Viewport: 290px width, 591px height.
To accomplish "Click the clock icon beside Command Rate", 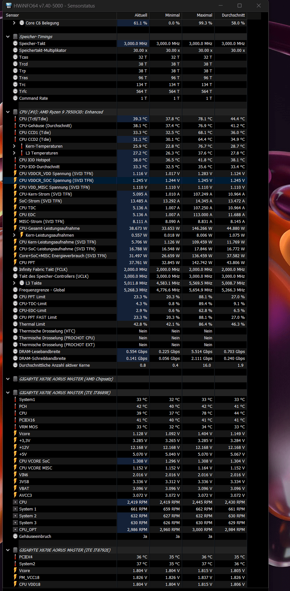I will point(15,98).
